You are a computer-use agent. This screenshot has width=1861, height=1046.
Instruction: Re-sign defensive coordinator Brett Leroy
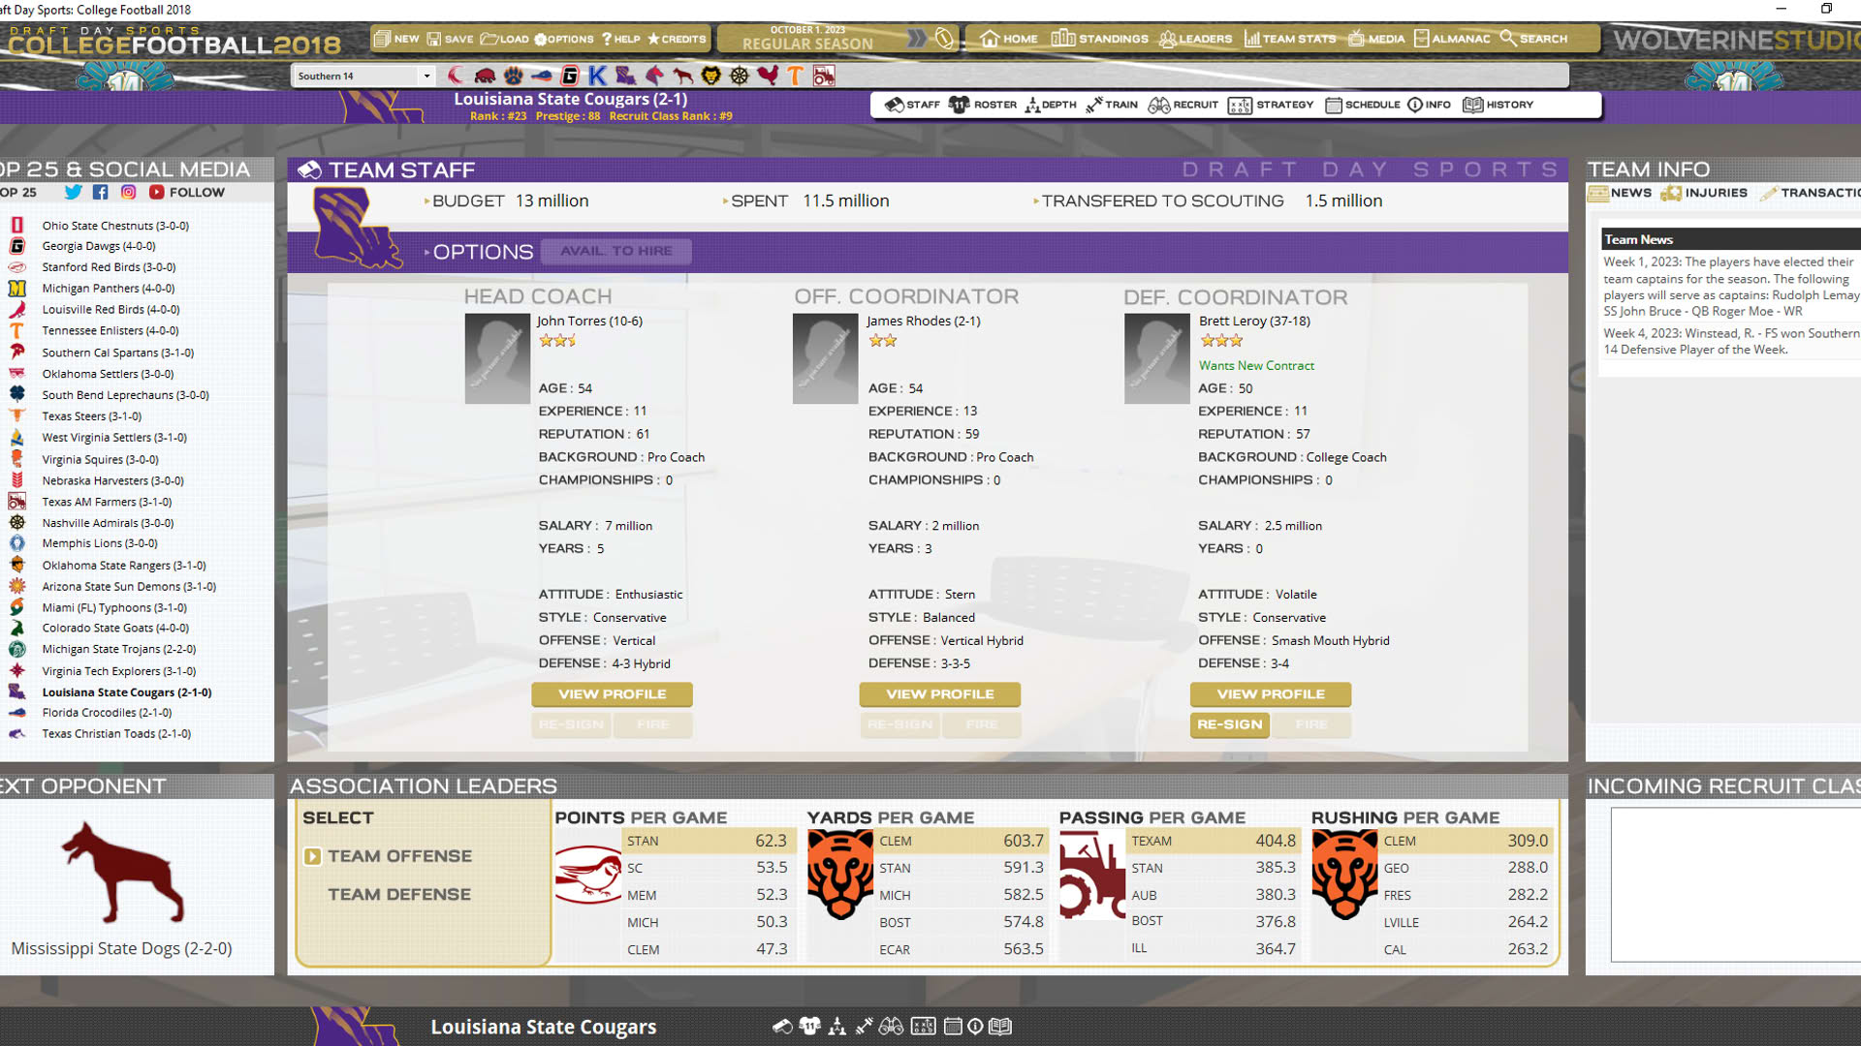(1230, 724)
